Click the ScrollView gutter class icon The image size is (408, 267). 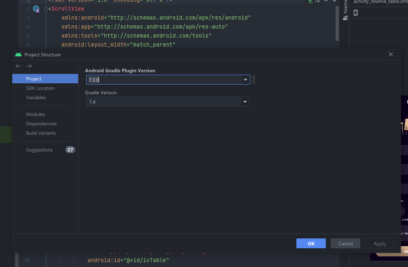coord(36,9)
